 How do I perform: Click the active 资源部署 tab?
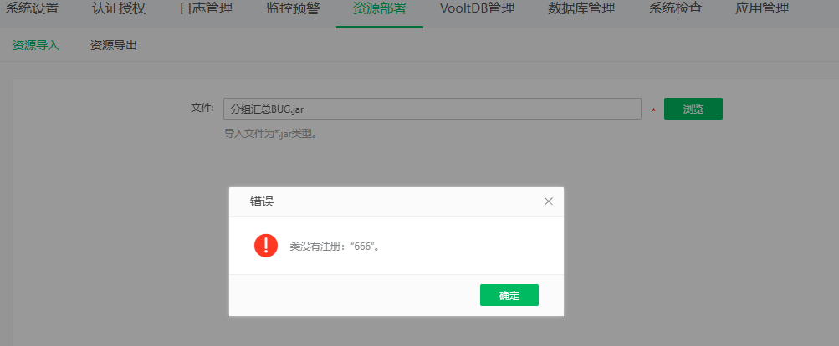[x=380, y=10]
